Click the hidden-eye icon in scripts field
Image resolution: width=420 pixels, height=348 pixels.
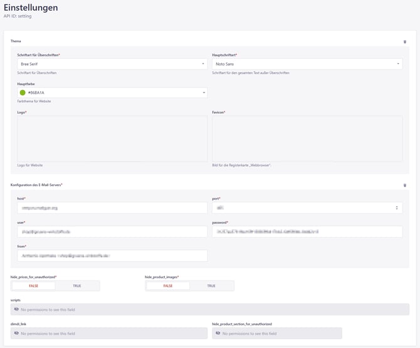tap(17, 309)
